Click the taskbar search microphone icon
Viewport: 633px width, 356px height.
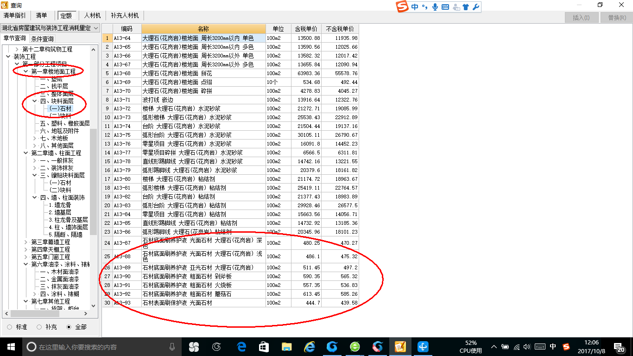click(x=172, y=347)
